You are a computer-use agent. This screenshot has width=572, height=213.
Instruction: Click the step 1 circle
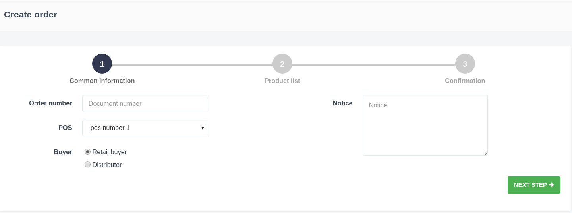pyautogui.click(x=102, y=64)
